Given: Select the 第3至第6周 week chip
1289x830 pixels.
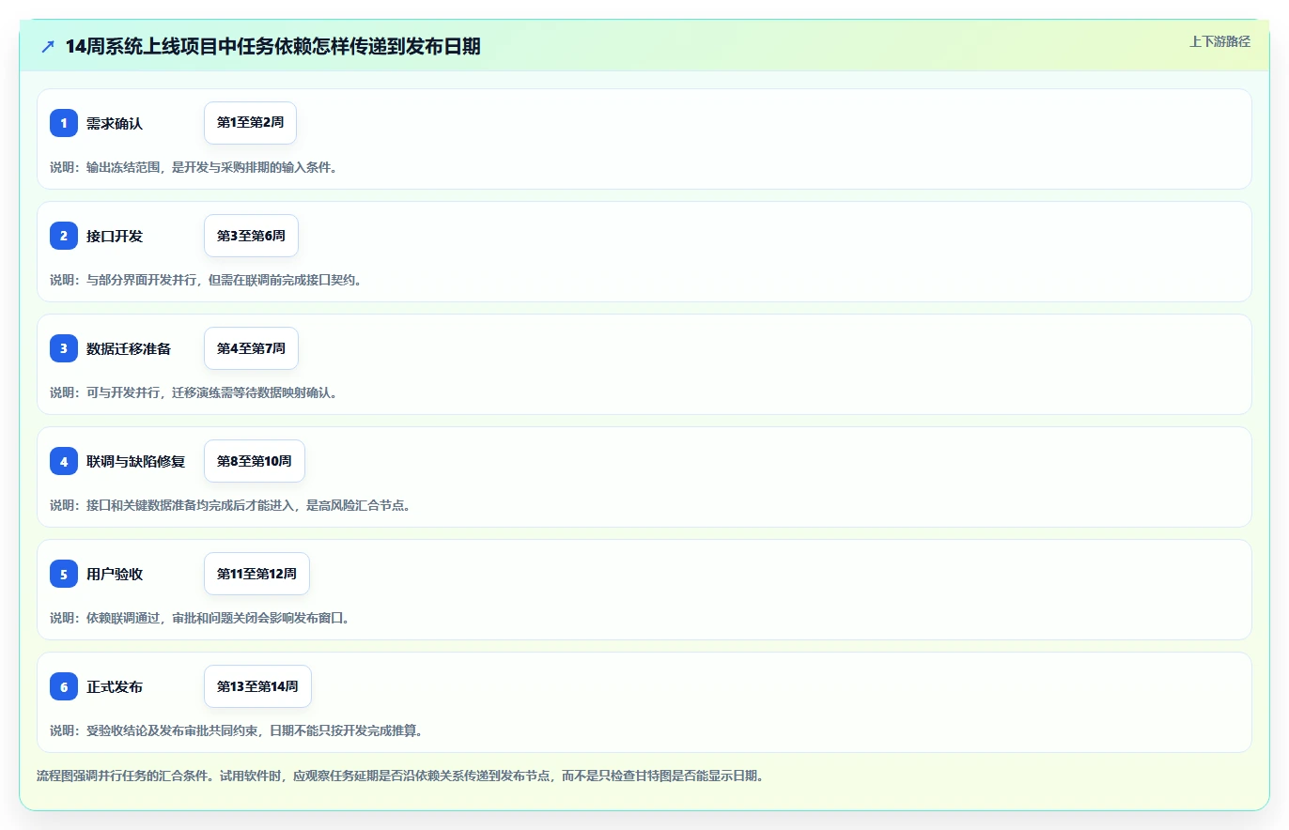Looking at the screenshot, I should [251, 236].
